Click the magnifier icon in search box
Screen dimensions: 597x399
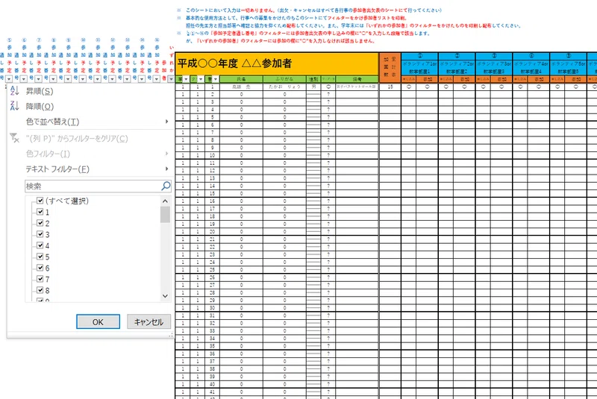[166, 186]
